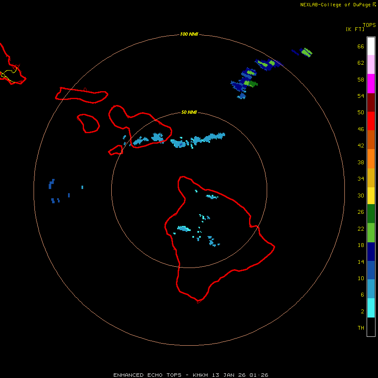Select the gold legend swatch
This screenshot has width=378, height=378.
[371, 178]
